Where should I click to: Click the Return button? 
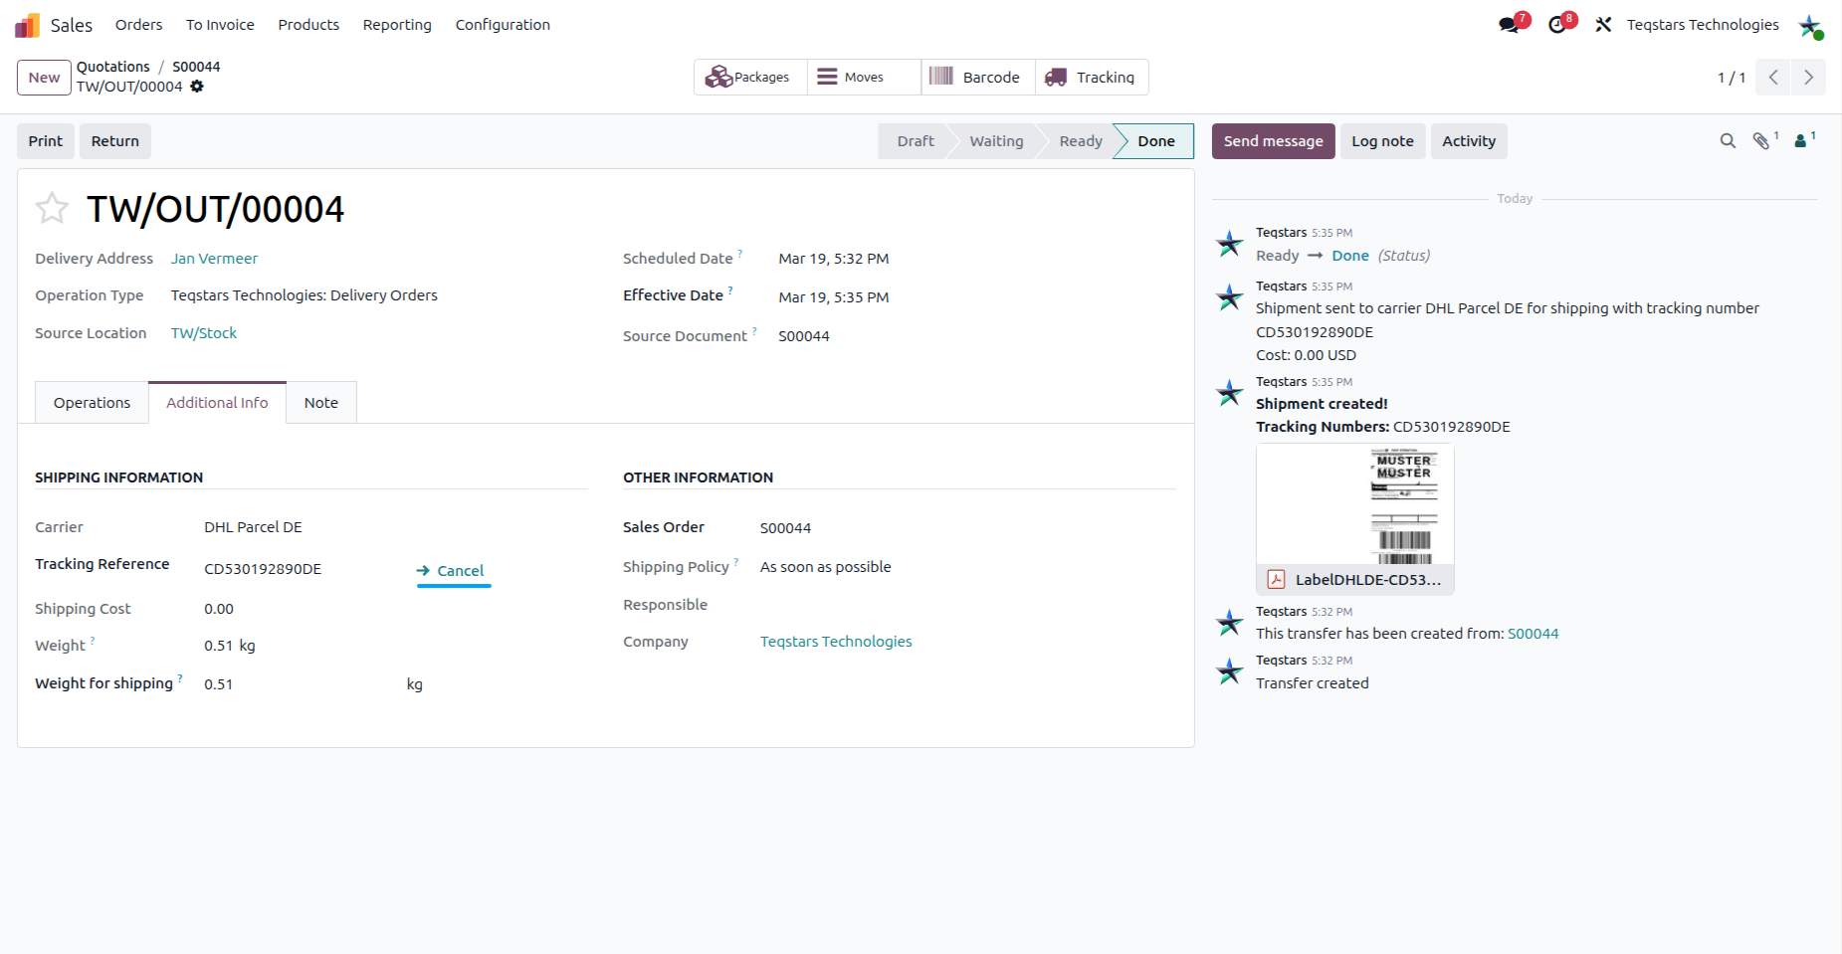[115, 141]
